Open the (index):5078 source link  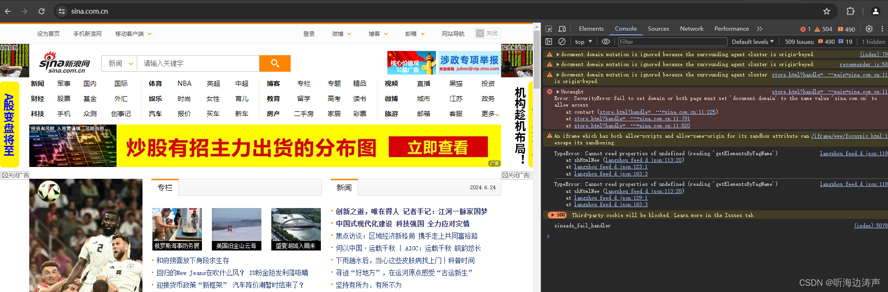point(871,226)
